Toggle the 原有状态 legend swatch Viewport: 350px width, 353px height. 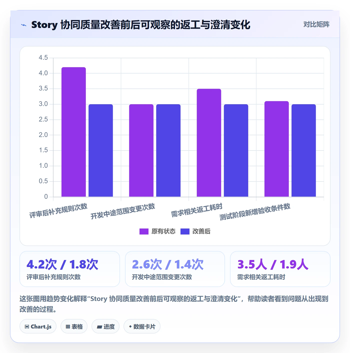click(x=144, y=231)
